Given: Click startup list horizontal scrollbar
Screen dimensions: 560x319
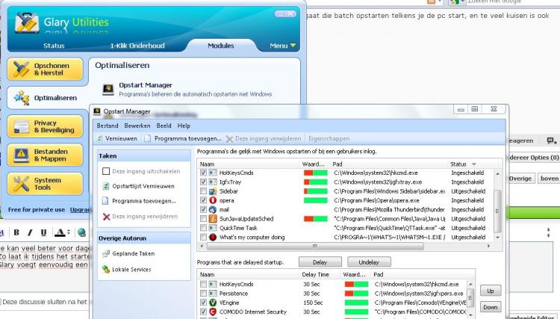Looking at the screenshot, I should click(315, 246).
